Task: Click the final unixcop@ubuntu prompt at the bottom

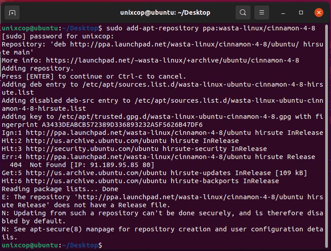Action: coord(52,245)
